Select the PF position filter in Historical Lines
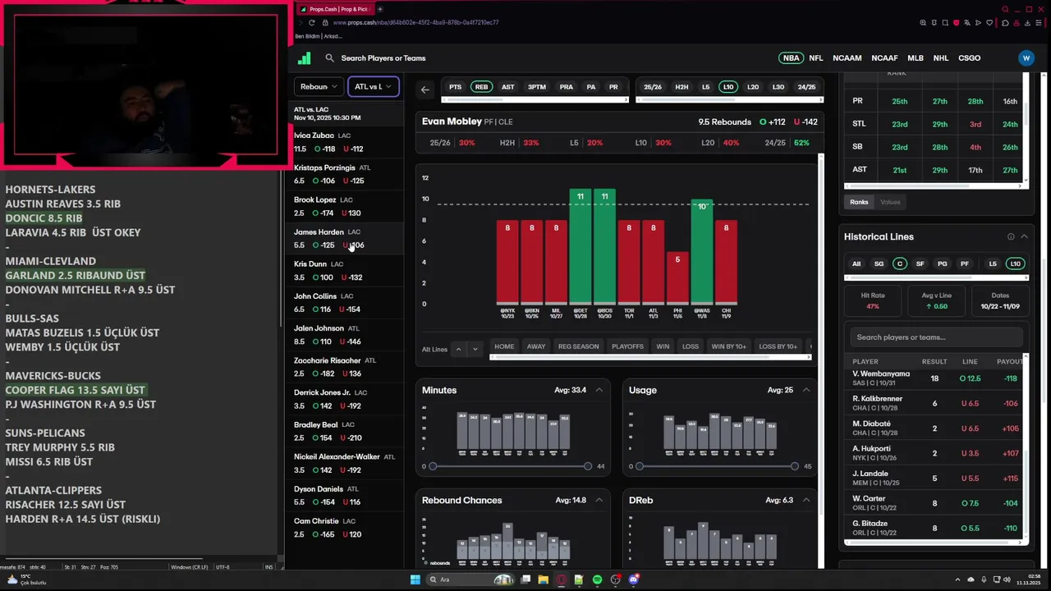 pos(964,263)
